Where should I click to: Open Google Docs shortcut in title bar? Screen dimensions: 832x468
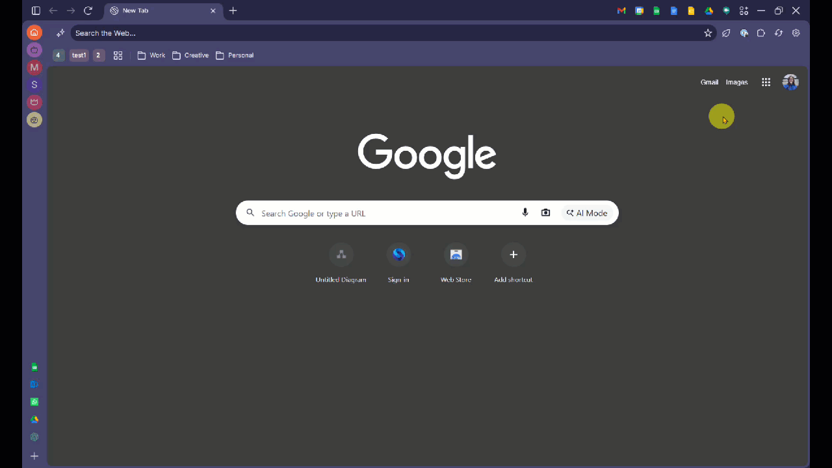674,10
